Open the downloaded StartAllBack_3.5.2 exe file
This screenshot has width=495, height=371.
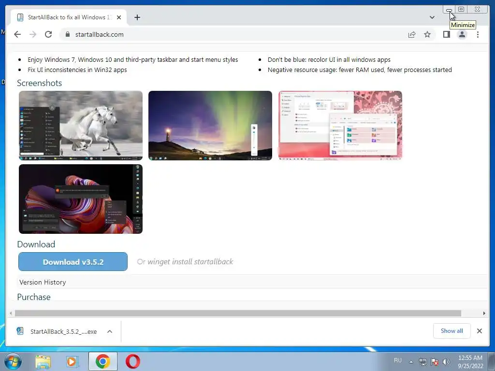57,331
